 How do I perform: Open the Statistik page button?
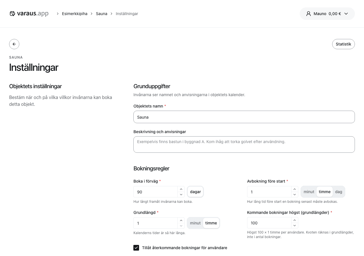click(x=344, y=44)
